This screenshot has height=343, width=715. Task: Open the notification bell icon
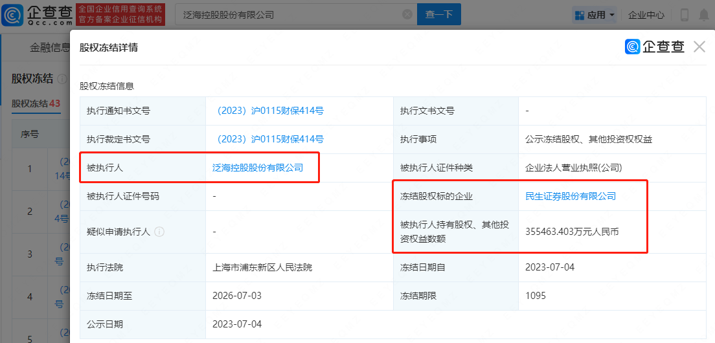point(704,15)
